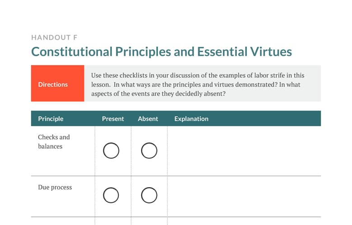Click the Explanation cell for Due process
Image resolution: width=352 pixels, height=225 pixels.
[244, 196]
